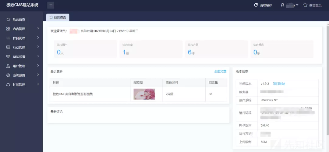Click the house icon beside 前台首页
Image resolution: width=329 pixels, height=152 pixels.
306,5
